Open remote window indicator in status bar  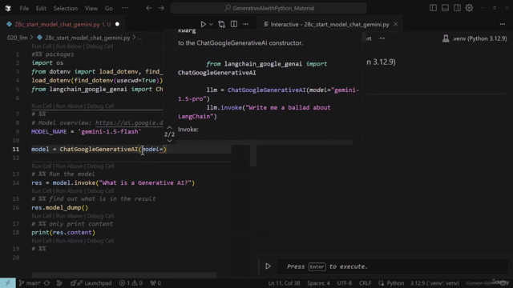pos(7,283)
